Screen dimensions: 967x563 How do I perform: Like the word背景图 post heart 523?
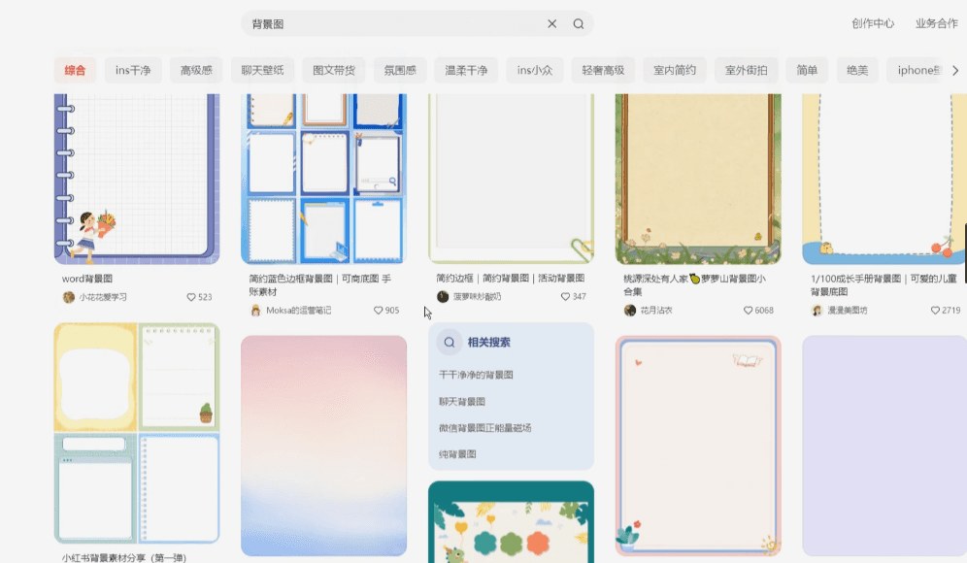point(191,297)
